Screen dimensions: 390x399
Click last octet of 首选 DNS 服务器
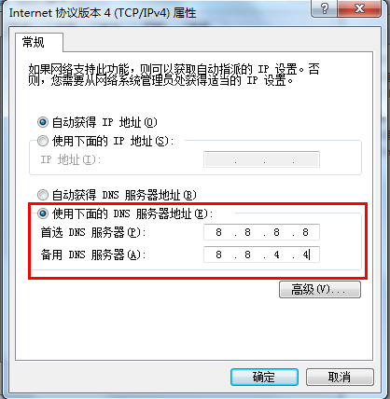point(305,232)
